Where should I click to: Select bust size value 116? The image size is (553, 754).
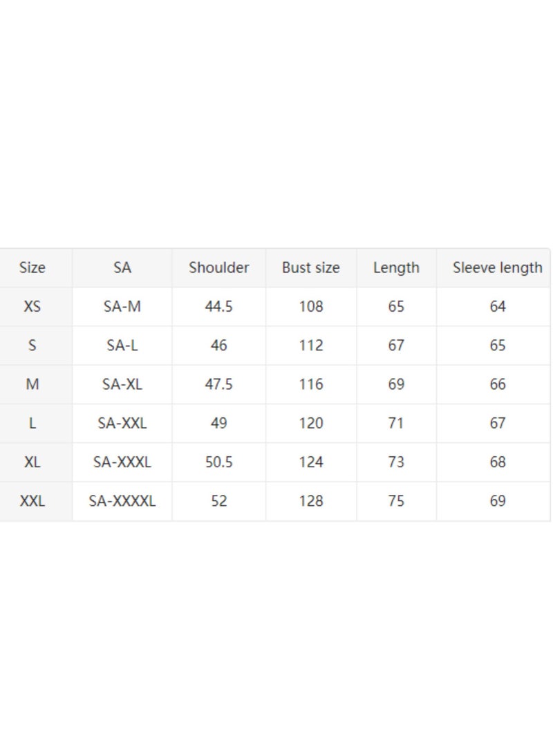[x=310, y=384]
